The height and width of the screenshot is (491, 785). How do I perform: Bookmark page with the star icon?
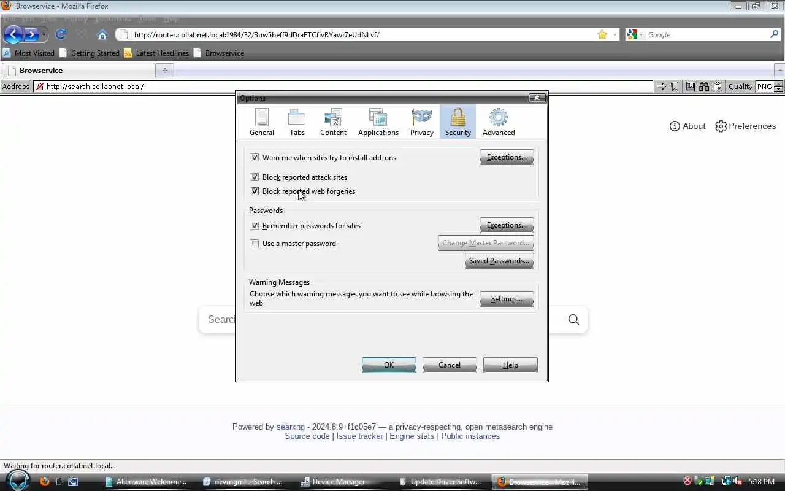602,34
